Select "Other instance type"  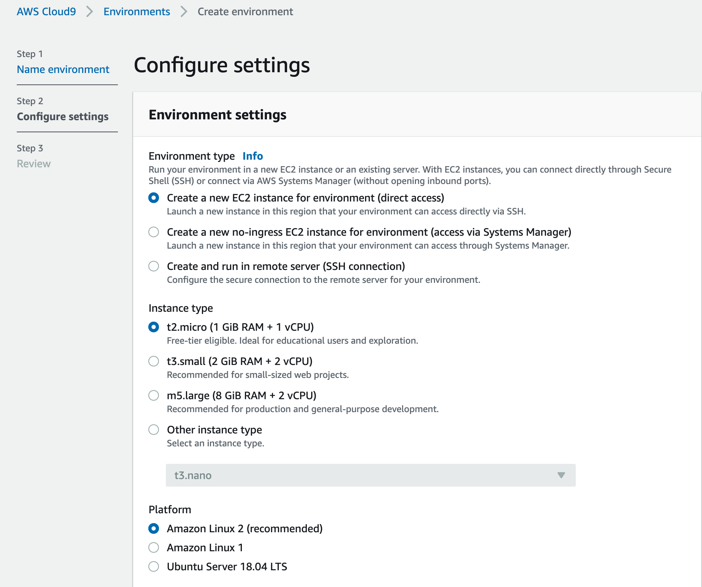(x=154, y=430)
